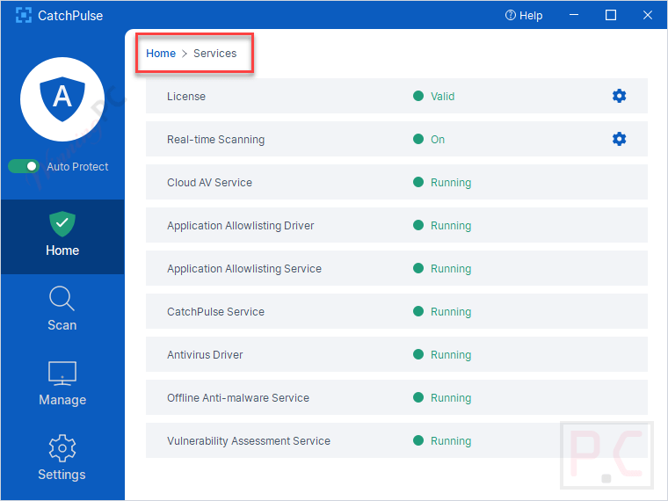Click the Valid license status
The height and width of the screenshot is (501, 668).
442,97
